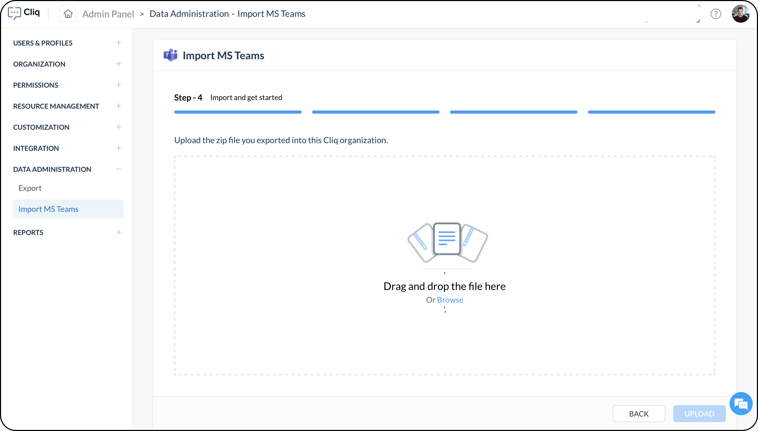Viewport: 758px width, 431px height.
Task: Click 'Data Administration - Import MS Teams' breadcrumb text
Action: coord(227,14)
